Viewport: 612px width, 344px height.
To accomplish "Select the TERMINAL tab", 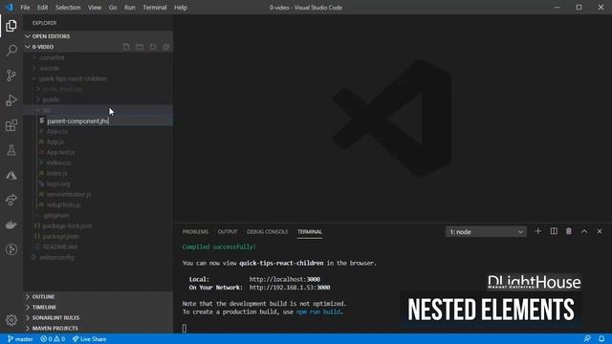I will [x=310, y=231].
